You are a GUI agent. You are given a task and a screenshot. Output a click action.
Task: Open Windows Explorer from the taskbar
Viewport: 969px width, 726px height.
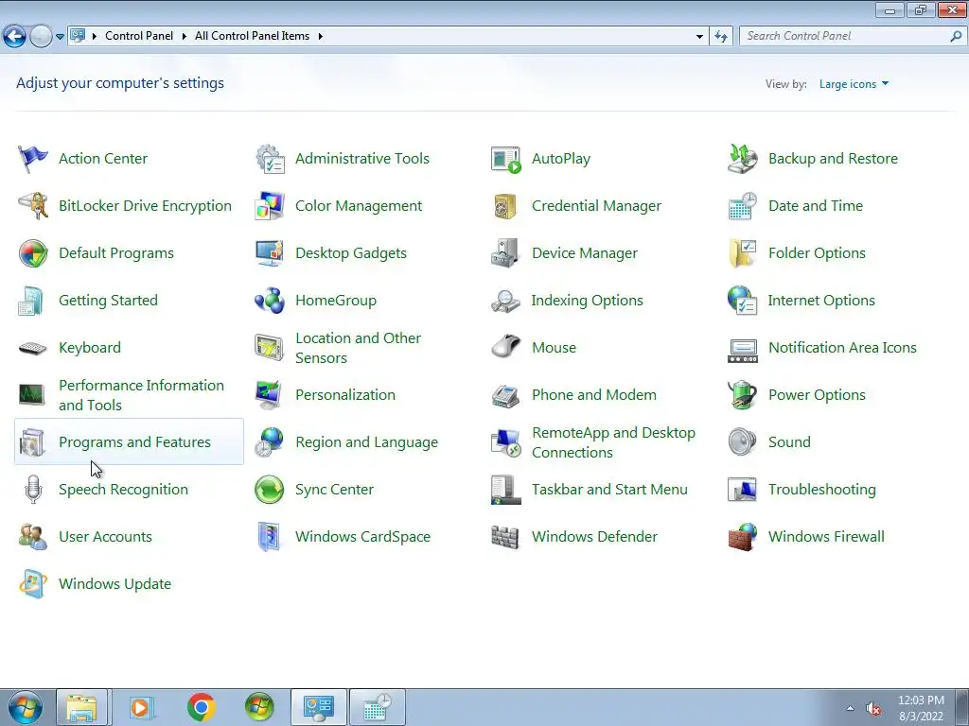pos(82,707)
